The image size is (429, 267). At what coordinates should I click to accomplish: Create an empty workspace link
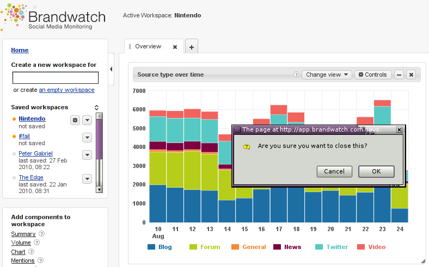pyautogui.click(x=66, y=90)
